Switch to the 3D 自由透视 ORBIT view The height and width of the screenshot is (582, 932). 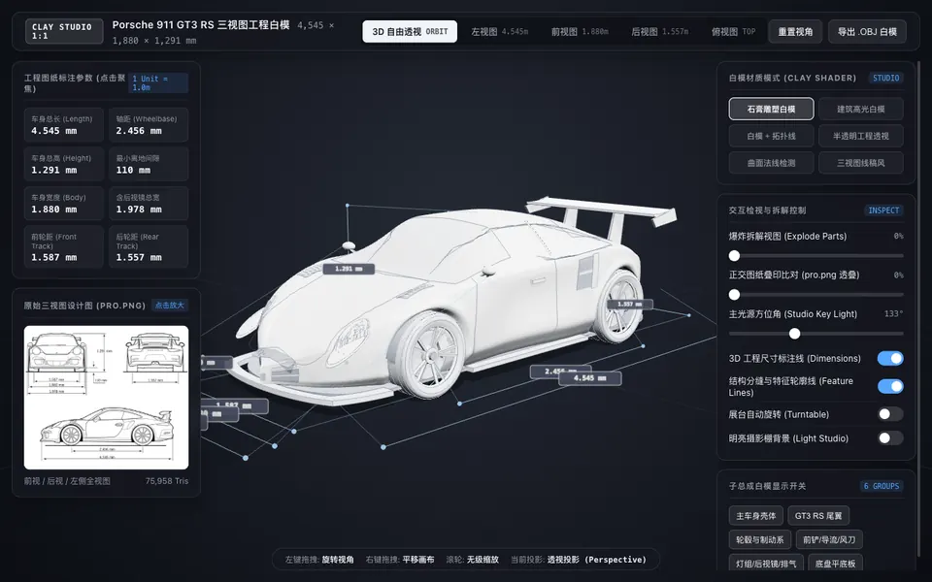(x=410, y=31)
